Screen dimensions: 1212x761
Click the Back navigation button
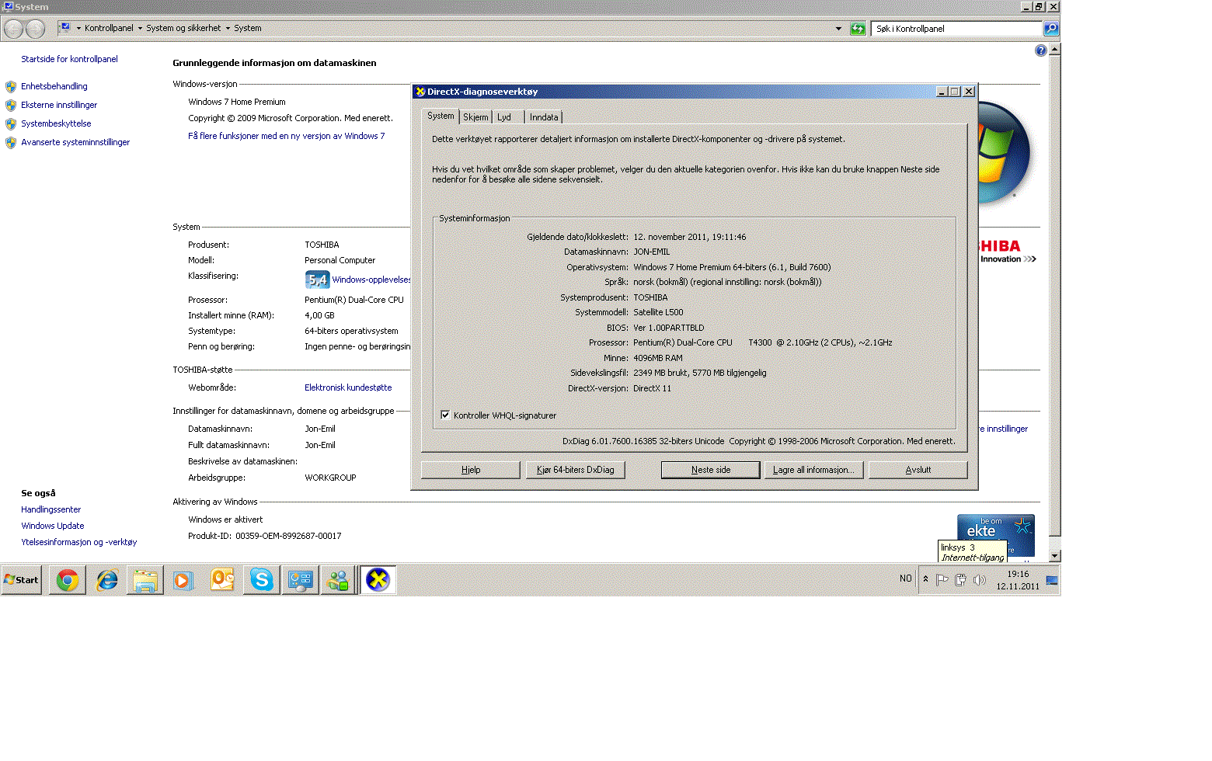tap(14, 29)
